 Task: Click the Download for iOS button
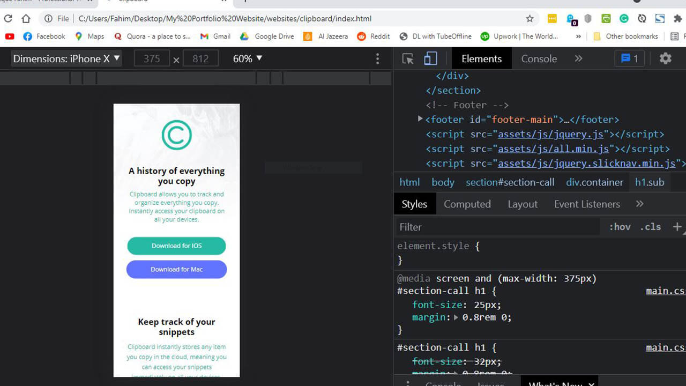tap(176, 246)
